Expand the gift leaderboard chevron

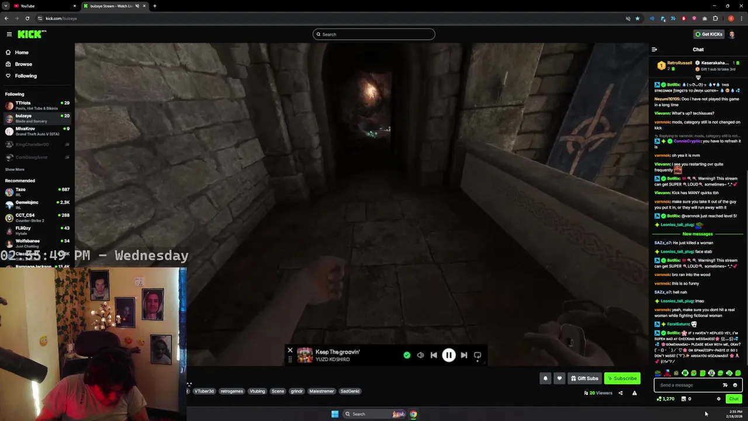click(x=698, y=77)
